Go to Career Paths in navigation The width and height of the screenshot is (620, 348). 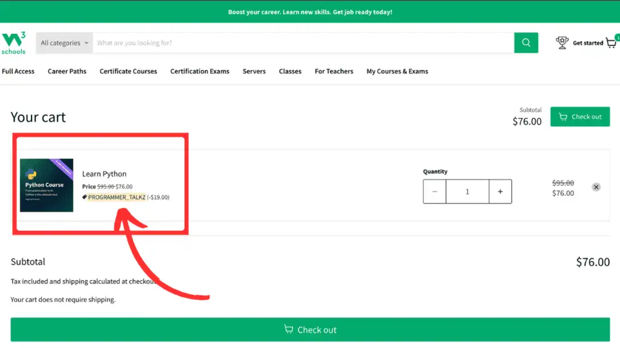pos(67,71)
